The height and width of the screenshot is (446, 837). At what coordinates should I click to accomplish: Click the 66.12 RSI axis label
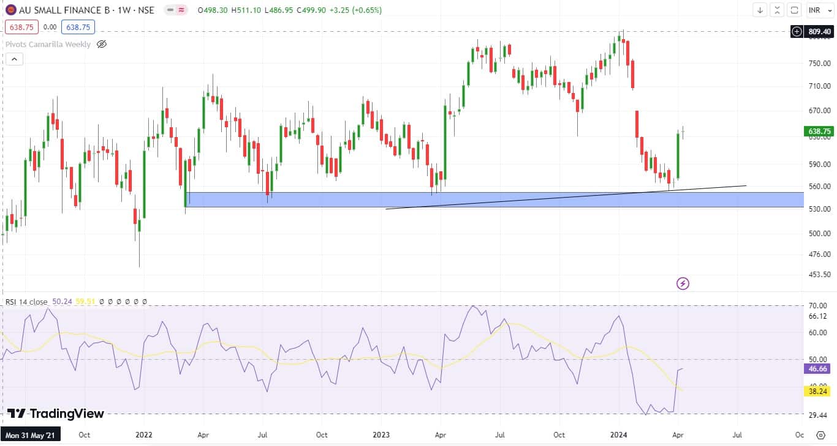(x=819, y=316)
